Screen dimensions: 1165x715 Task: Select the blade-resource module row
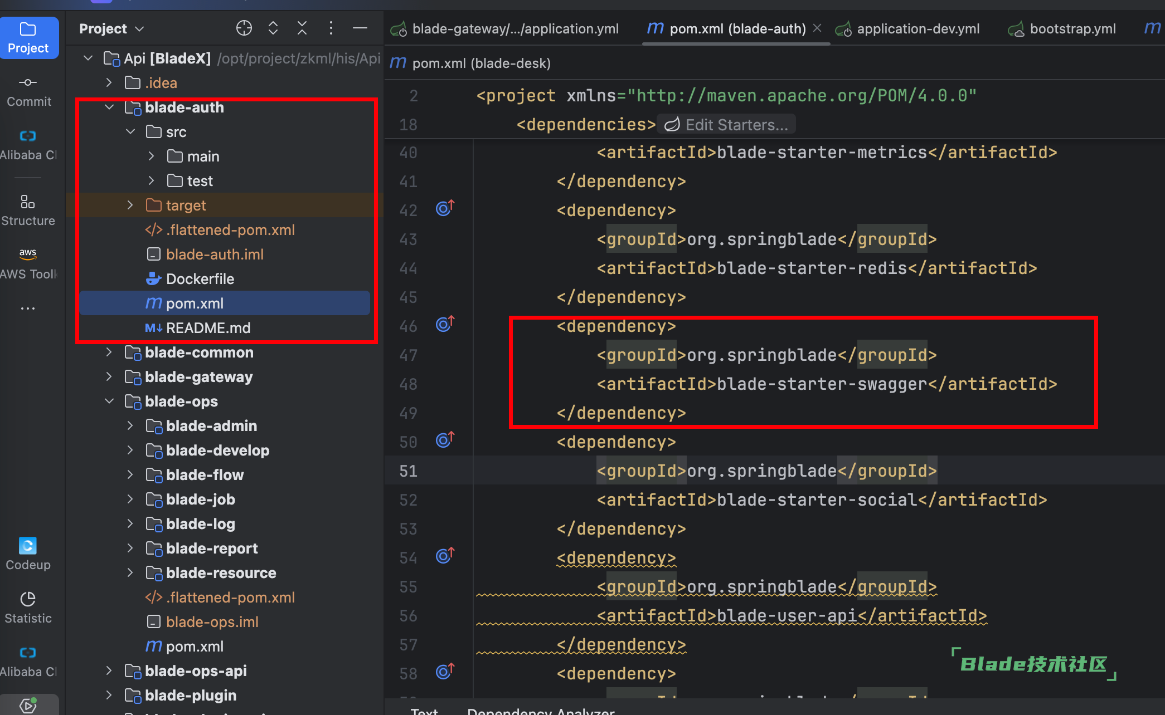click(x=224, y=572)
